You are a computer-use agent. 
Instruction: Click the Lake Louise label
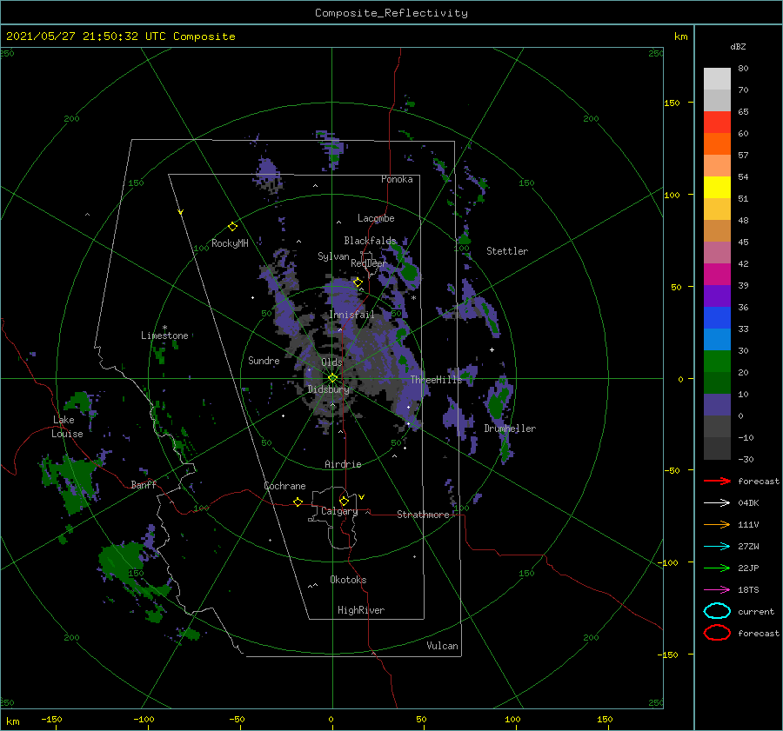click(x=67, y=427)
